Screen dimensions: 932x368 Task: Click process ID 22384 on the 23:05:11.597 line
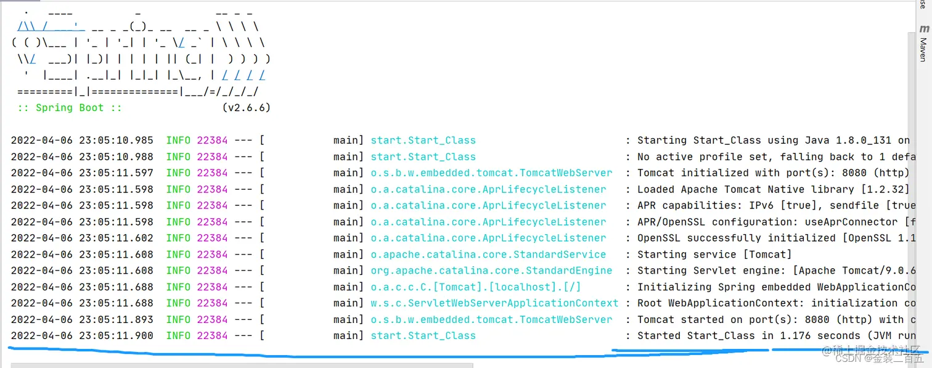coord(212,173)
